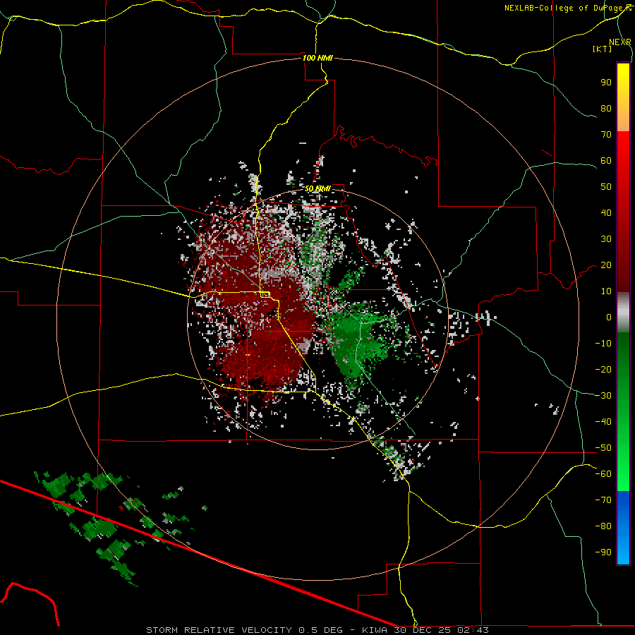Click the 50 NMI range ring label
Viewport: 635px width, 635px height.
tap(317, 188)
